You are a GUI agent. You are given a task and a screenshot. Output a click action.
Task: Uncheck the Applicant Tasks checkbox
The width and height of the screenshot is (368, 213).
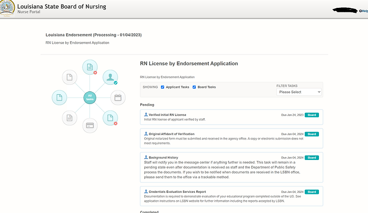(x=162, y=87)
